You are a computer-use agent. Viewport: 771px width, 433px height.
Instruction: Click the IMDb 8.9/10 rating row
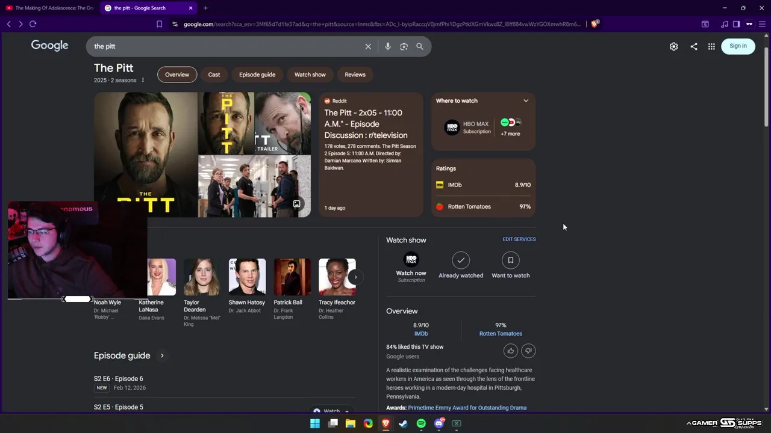(484, 185)
